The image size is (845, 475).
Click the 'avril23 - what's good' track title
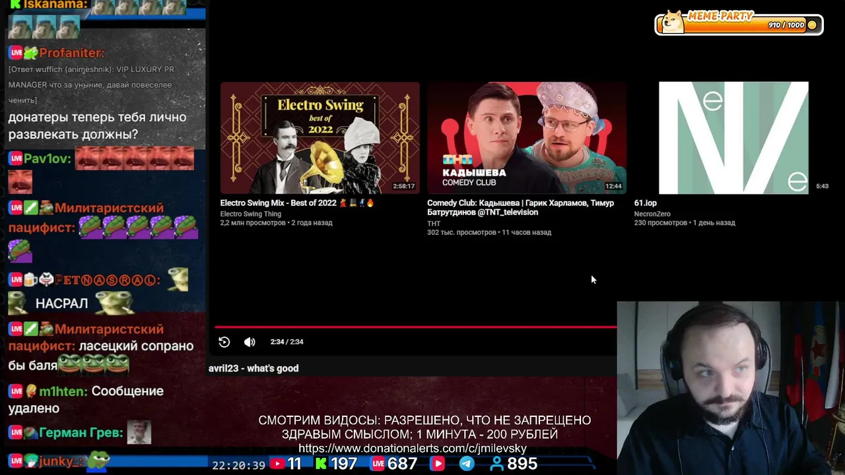pos(253,368)
